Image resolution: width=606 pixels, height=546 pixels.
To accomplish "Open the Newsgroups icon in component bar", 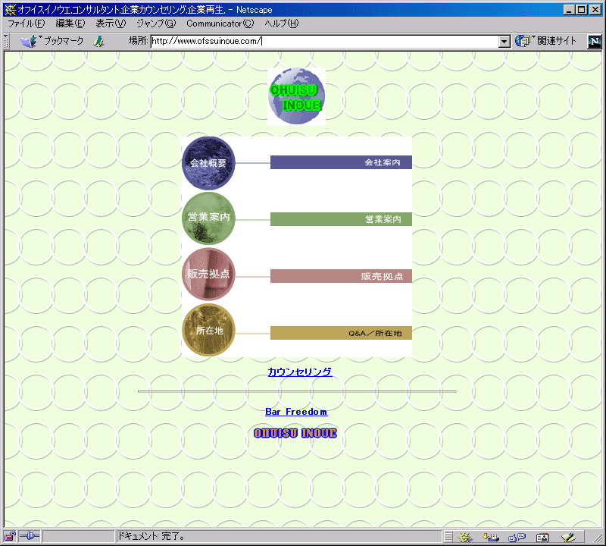I will [x=517, y=537].
